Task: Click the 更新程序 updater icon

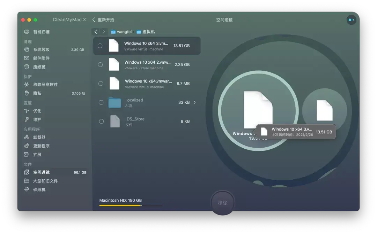Action: pos(27,146)
